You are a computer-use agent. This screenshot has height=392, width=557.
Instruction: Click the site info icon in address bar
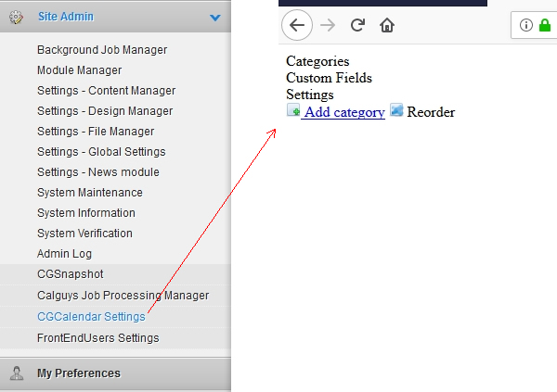coord(526,25)
